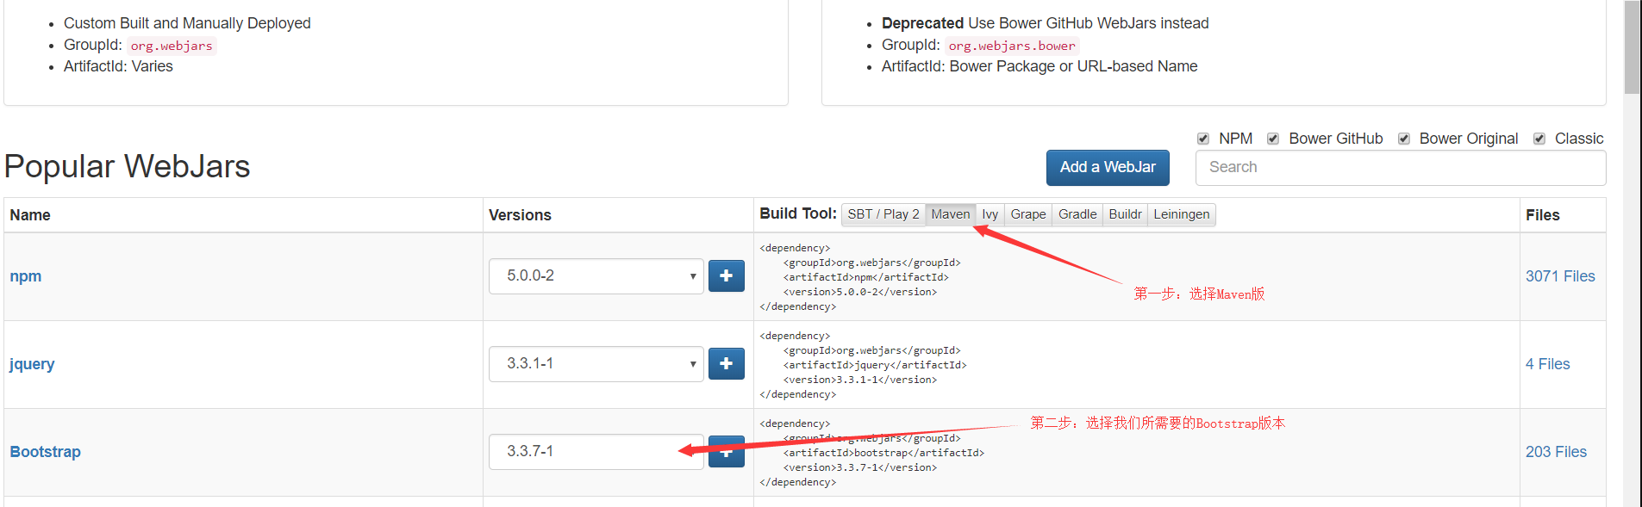Click the plus button in the jquery row
The height and width of the screenshot is (507, 1642).
click(x=726, y=363)
